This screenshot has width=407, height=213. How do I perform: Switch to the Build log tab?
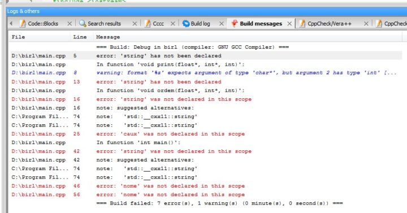(200, 24)
